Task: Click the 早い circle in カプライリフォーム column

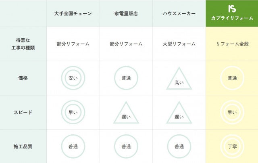Action: (232, 112)
